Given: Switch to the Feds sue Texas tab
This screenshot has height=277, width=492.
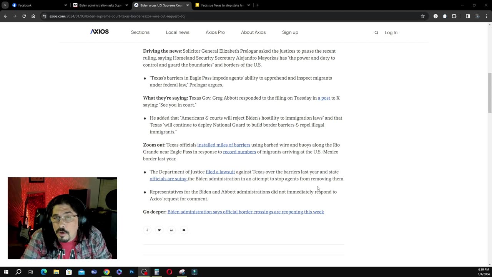Looking at the screenshot, I should pyautogui.click(x=222, y=5).
